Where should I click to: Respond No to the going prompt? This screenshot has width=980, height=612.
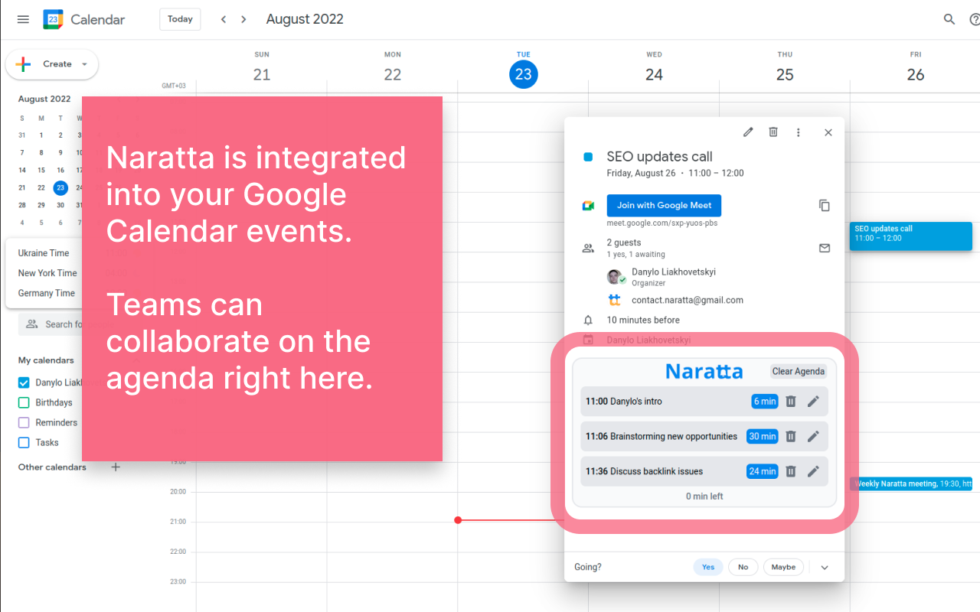pos(743,567)
